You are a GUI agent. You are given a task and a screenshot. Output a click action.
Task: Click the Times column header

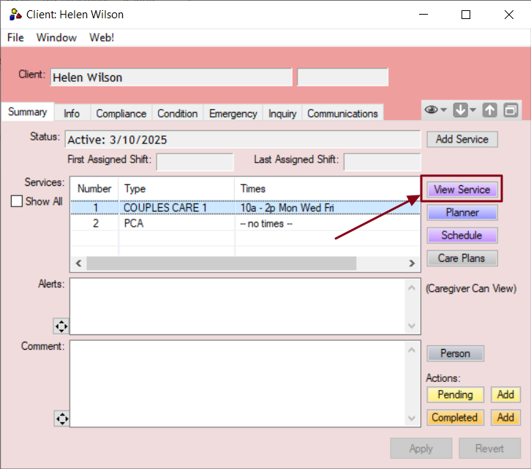pos(328,189)
